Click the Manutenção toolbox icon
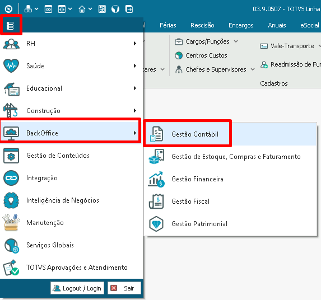 point(11,222)
